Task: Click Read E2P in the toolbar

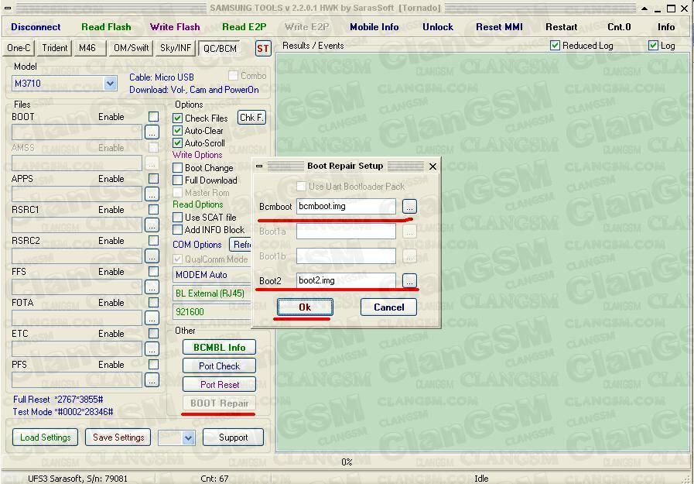Action: pyautogui.click(x=244, y=27)
